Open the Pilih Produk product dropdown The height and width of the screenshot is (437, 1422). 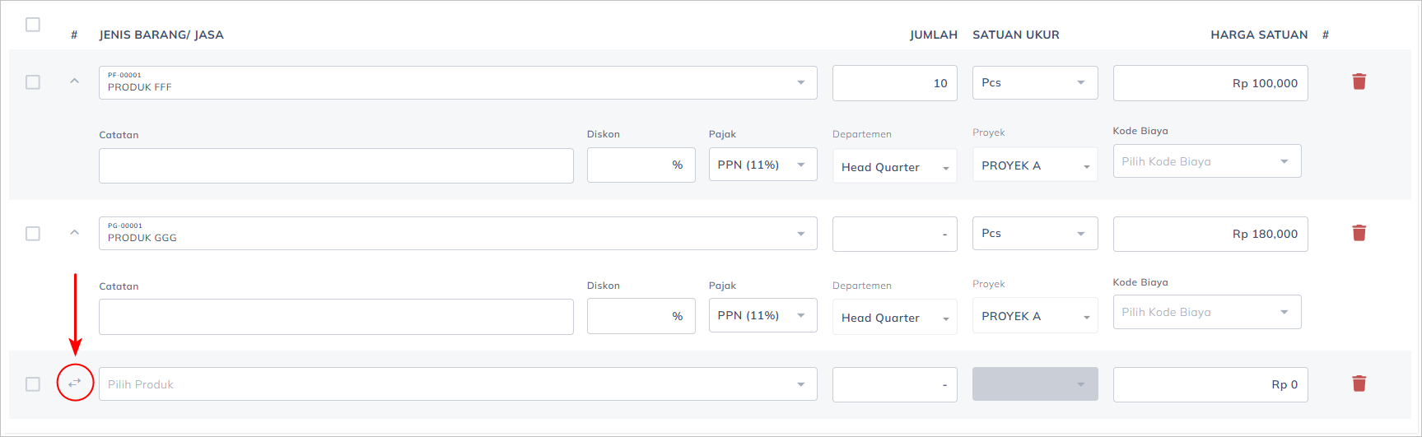[x=457, y=384]
